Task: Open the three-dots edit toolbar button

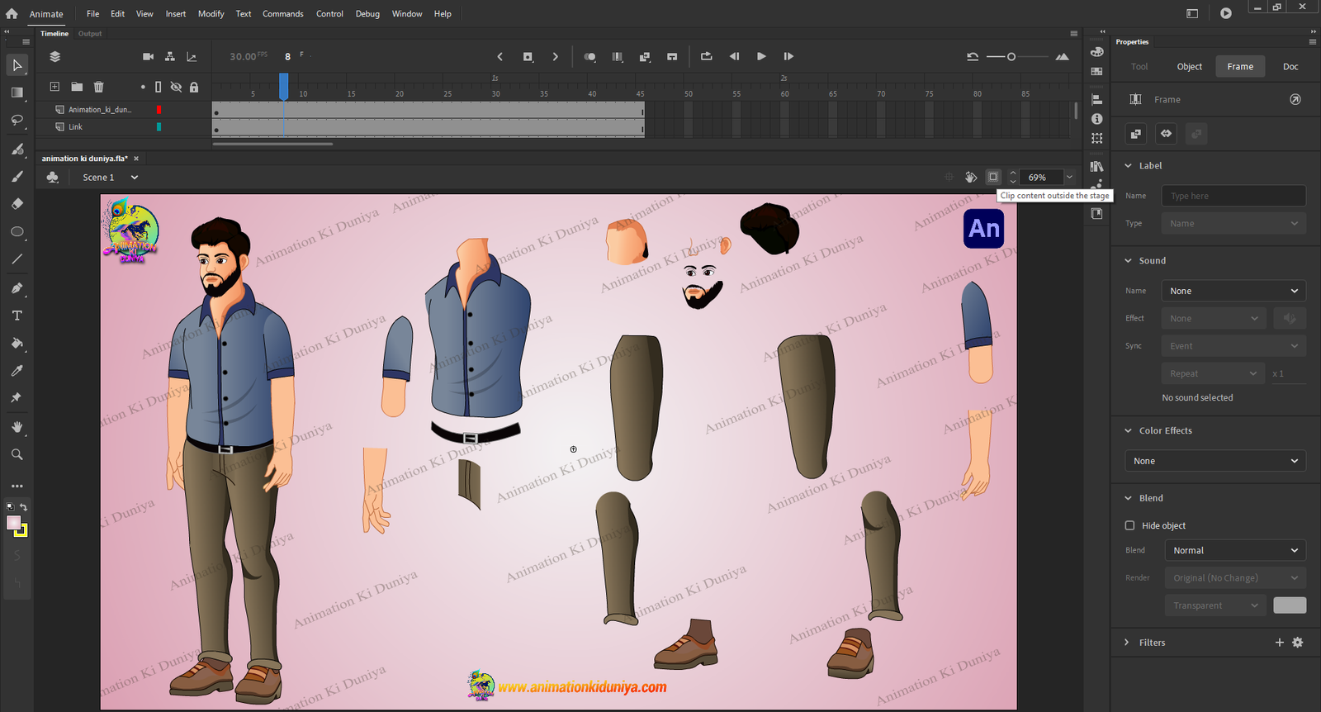Action: 17,486
